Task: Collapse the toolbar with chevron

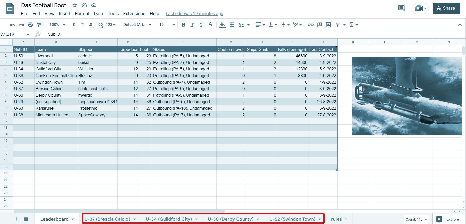Action: 460,25
